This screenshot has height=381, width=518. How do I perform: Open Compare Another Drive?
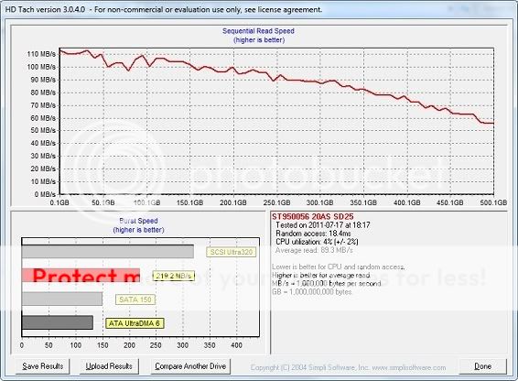[190, 366]
